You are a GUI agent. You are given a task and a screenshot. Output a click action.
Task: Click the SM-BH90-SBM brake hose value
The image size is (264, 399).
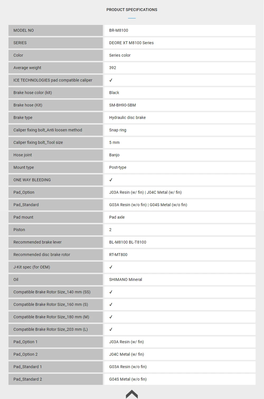point(122,105)
